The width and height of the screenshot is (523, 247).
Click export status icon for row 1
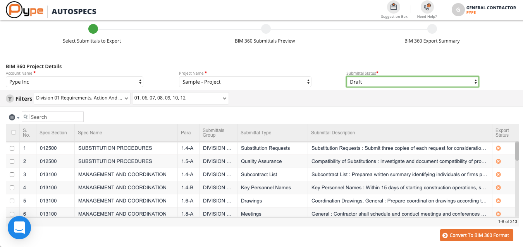click(x=498, y=148)
